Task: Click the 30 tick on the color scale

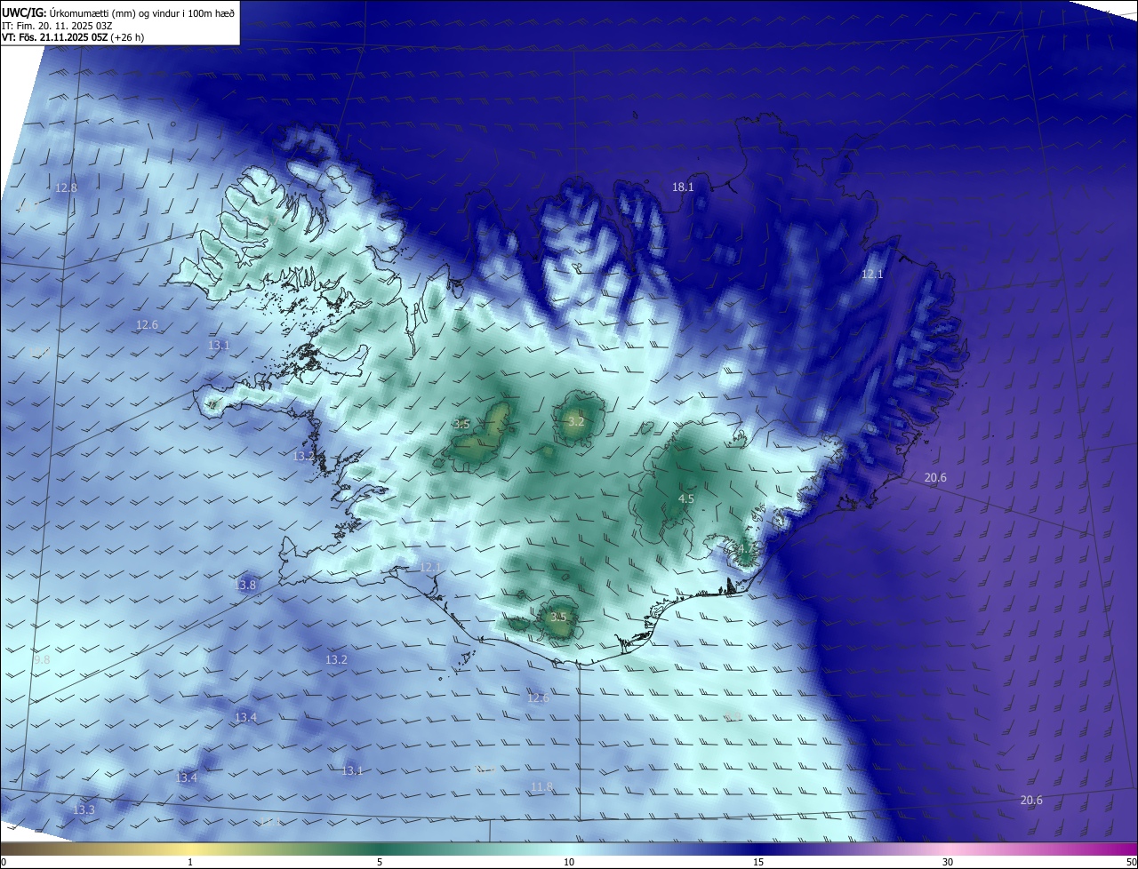Action: (x=948, y=862)
